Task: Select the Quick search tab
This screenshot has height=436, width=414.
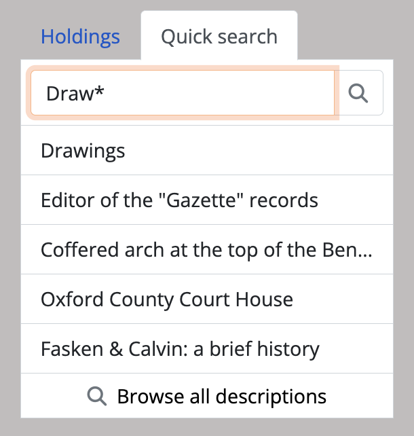Action: coord(219,37)
